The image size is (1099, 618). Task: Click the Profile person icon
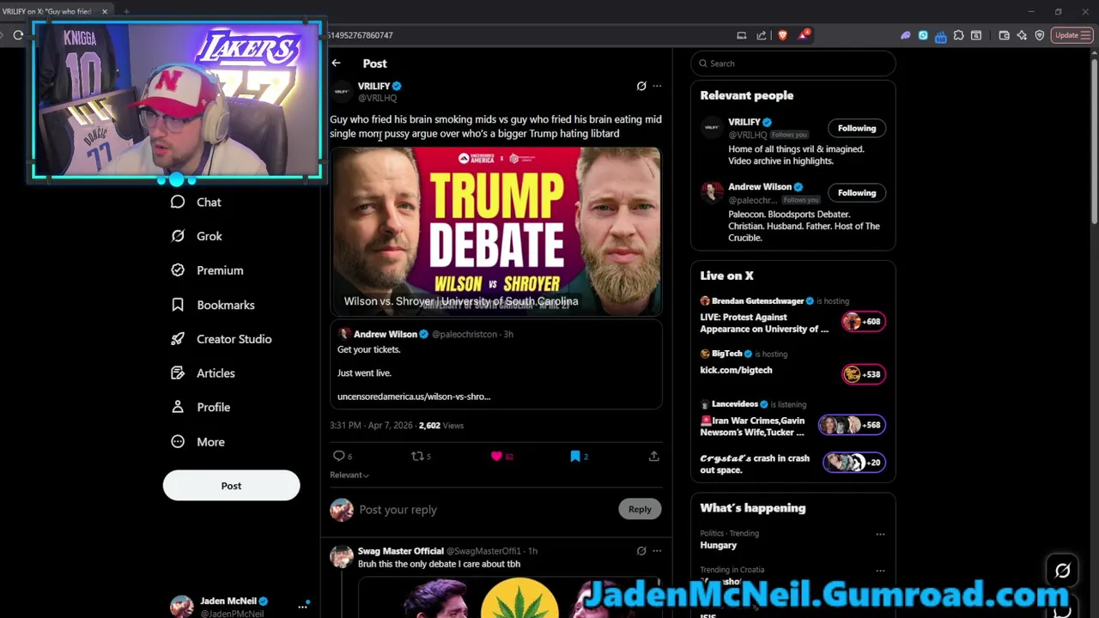[178, 408]
